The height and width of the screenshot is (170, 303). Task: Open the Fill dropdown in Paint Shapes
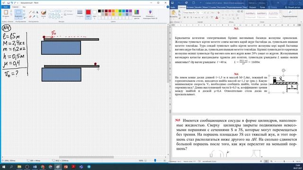(x=68, y=15)
